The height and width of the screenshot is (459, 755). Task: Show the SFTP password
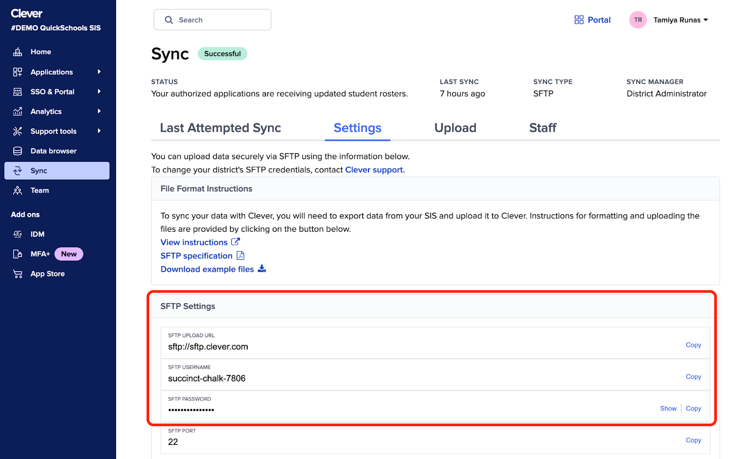(668, 409)
